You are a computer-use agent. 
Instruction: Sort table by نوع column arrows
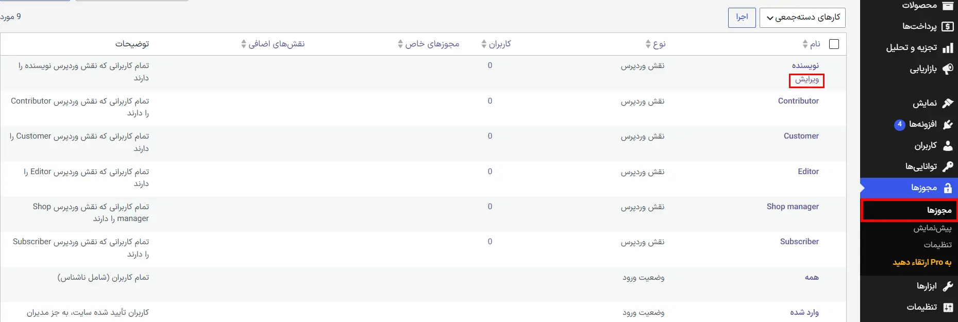(x=648, y=44)
